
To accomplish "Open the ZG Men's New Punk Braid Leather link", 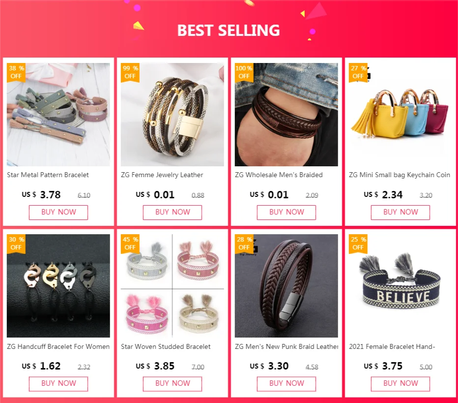I will pos(286,346).
